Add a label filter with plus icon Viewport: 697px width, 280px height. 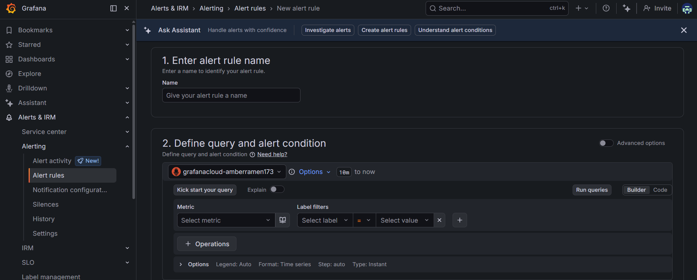(460, 220)
